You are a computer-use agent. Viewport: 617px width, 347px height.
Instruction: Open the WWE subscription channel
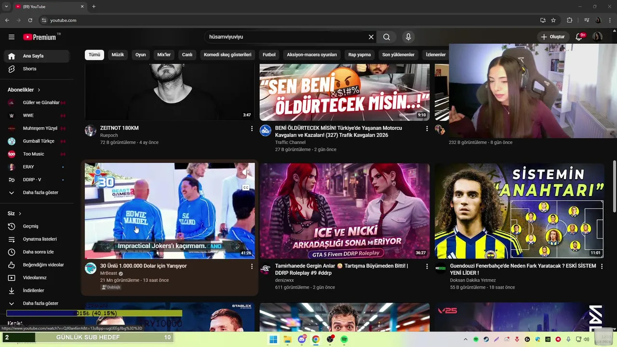click(37, 116)
